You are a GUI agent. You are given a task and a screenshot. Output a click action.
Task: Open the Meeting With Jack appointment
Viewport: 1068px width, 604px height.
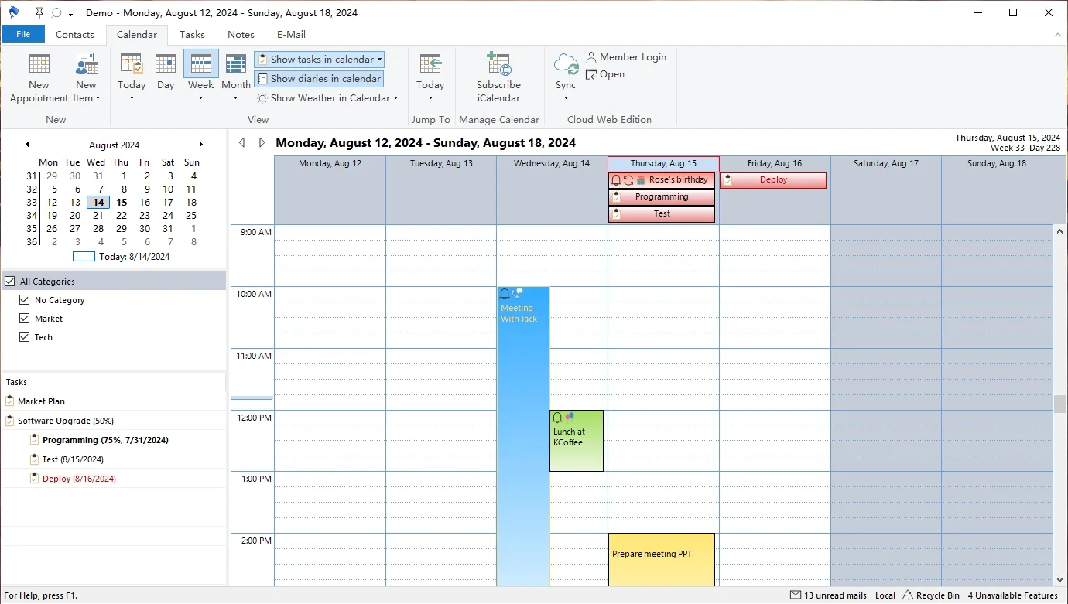(x=523, y=436)
